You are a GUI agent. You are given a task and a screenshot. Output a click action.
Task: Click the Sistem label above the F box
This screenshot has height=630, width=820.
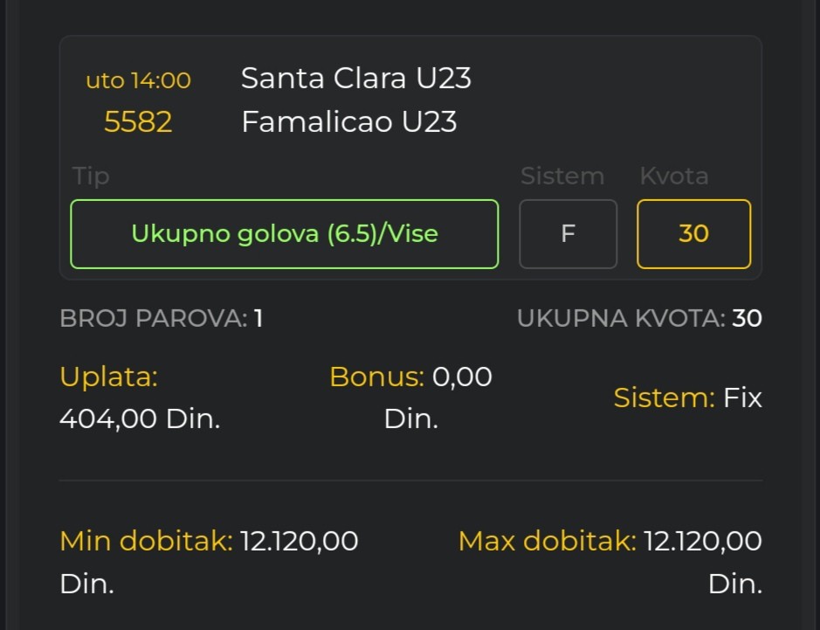click(x=562, y=177)
